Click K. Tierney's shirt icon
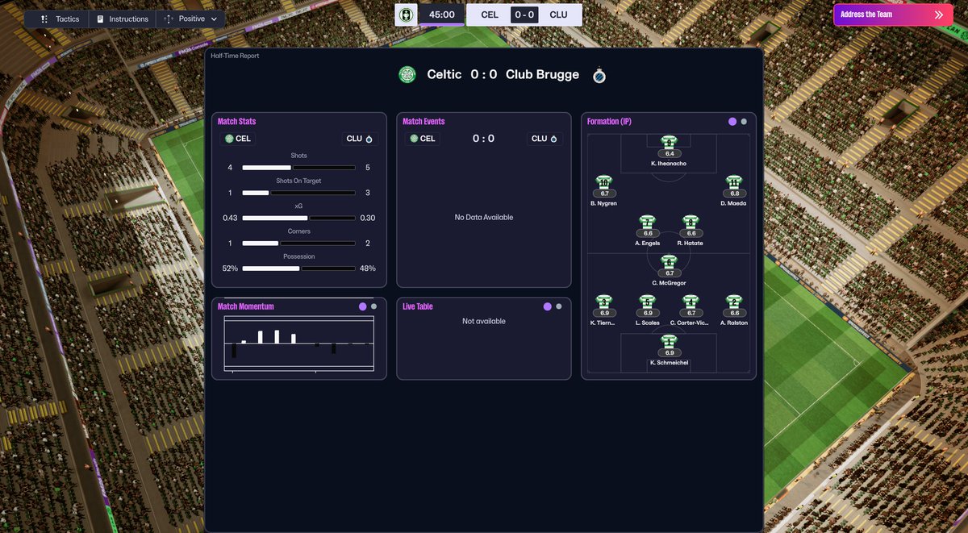 [604, 302]
